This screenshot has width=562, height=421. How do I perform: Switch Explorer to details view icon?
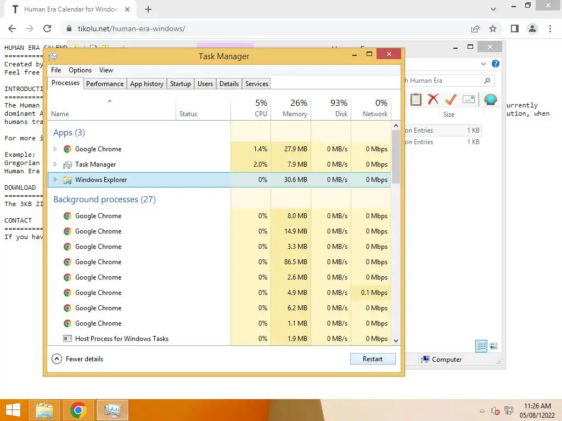[x=481, y=346]
